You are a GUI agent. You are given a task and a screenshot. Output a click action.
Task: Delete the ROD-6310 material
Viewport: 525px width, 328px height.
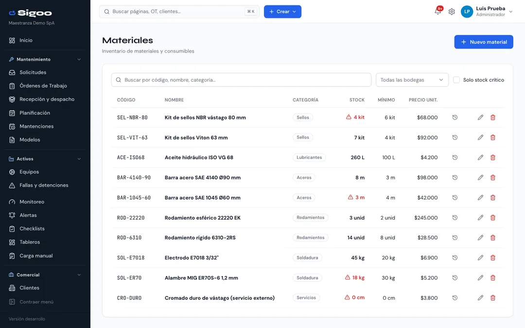tap(493, 238)
